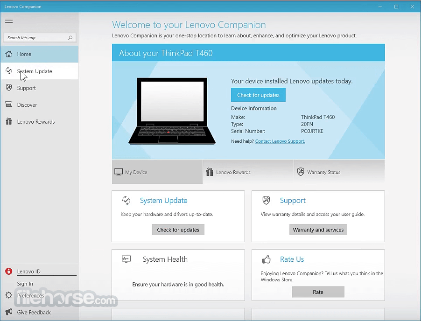This screenshot has height=321, width=421.
Task: Open the Contact Lenovo Support link
Action: point(280,141)
